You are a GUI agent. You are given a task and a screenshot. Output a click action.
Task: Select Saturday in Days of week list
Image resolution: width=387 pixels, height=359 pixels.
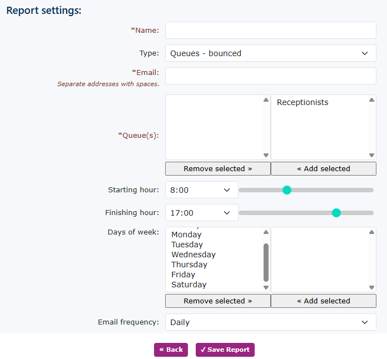[x=188, y=285]
